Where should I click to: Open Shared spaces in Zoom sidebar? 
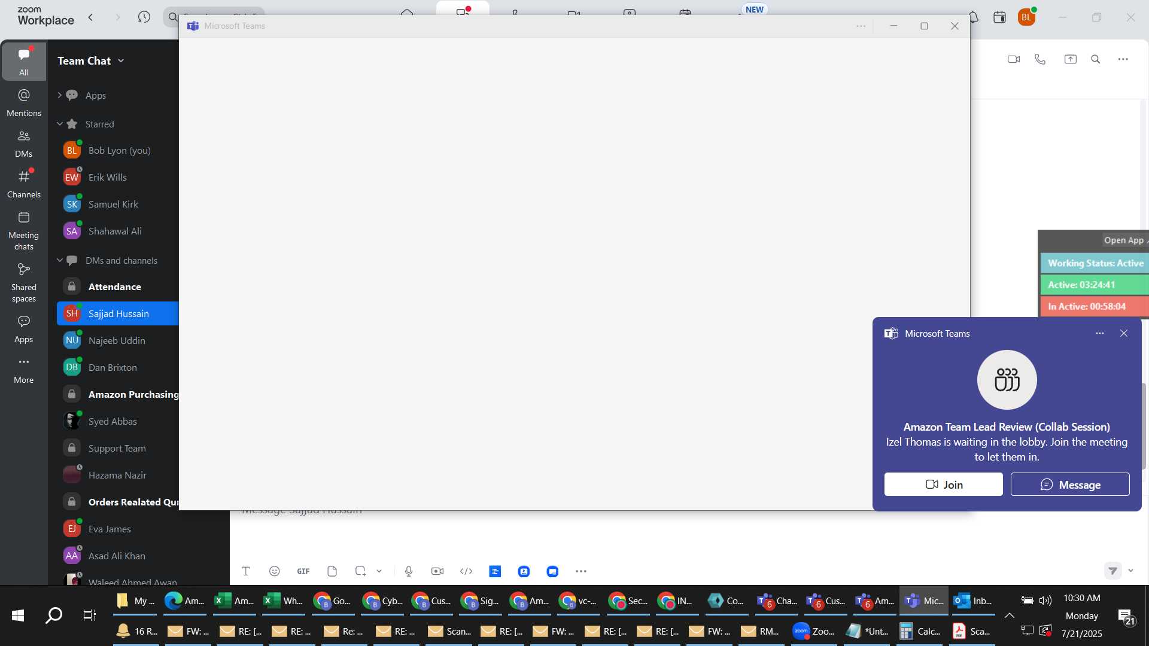click(23, 283)
